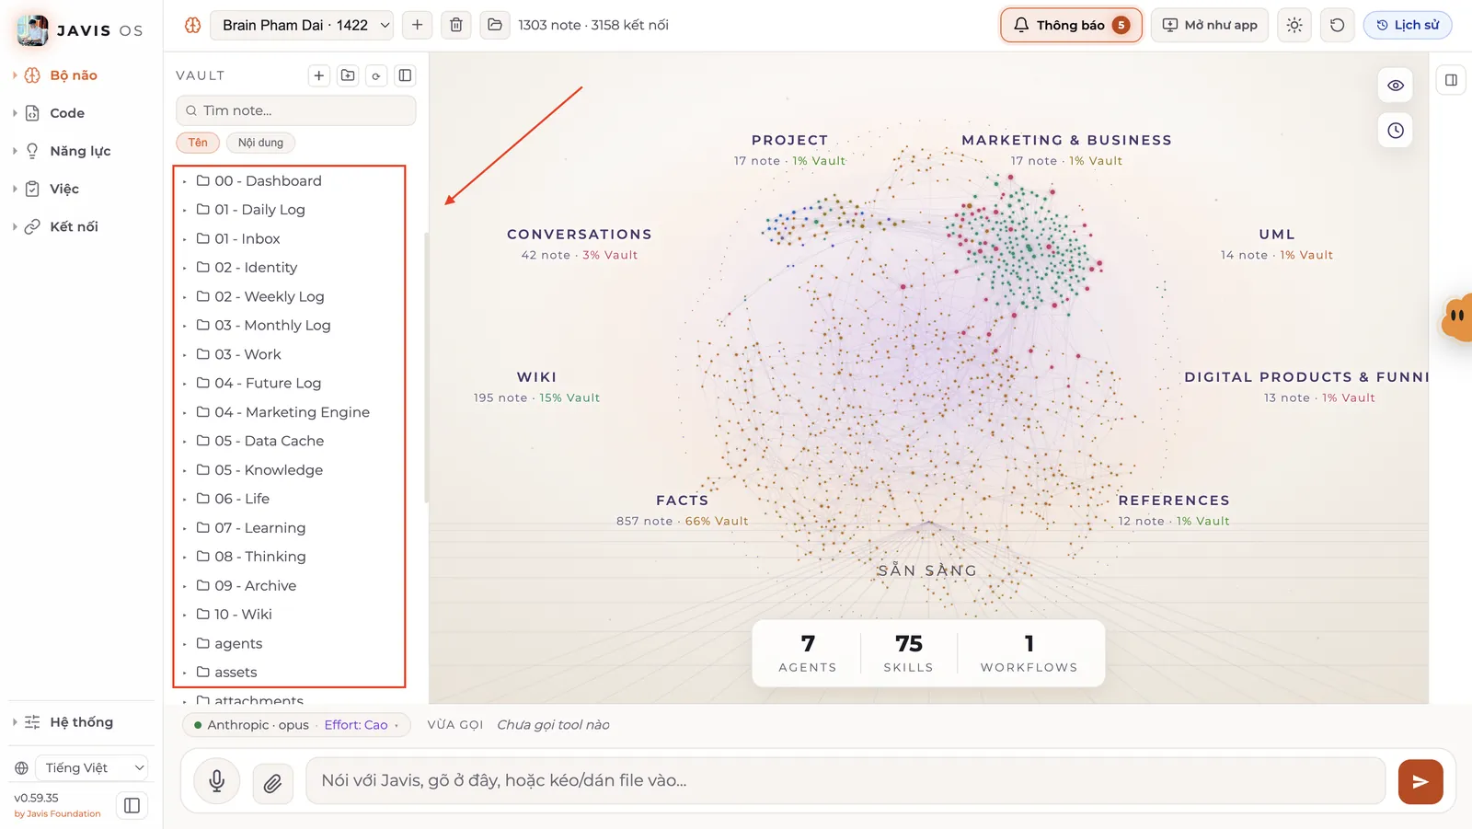
Task: Open the Lịch sử history button
Action: click(1408, 25)
